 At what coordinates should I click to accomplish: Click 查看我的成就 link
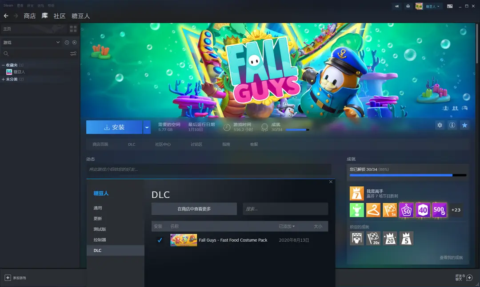(451, 258)
